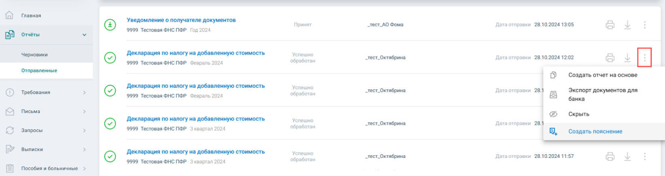Image resolution: width=665 pixels, height=176 pixels.
Task: Print the 28.10.2024 12:02 declaration
Action: (x=610, y=58)
